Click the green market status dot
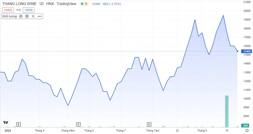 point(82,4)
